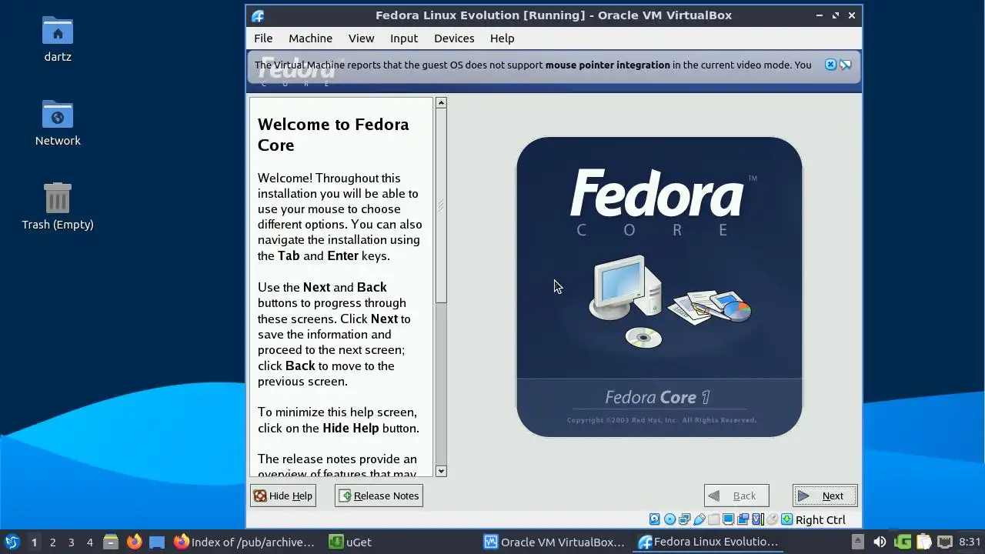The width and height of the screenshot is (985, 554).
Task: Click the VirtualBox window title bar icon
Action: click(258, 15)
